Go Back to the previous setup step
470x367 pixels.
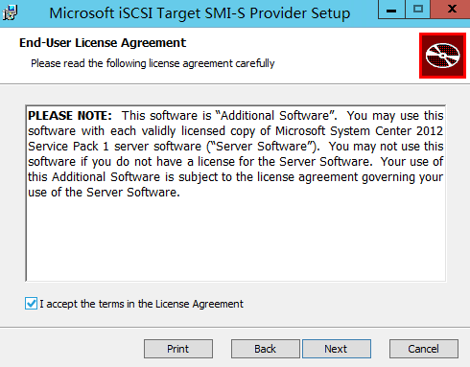pyautogui.click(x=265, y=349)
